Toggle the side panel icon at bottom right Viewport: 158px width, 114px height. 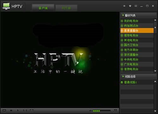pos(115,110)
